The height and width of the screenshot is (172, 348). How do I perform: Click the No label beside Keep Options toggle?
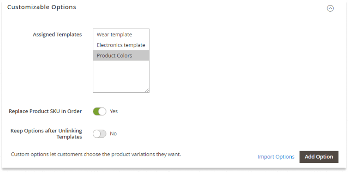click(113, 134)
